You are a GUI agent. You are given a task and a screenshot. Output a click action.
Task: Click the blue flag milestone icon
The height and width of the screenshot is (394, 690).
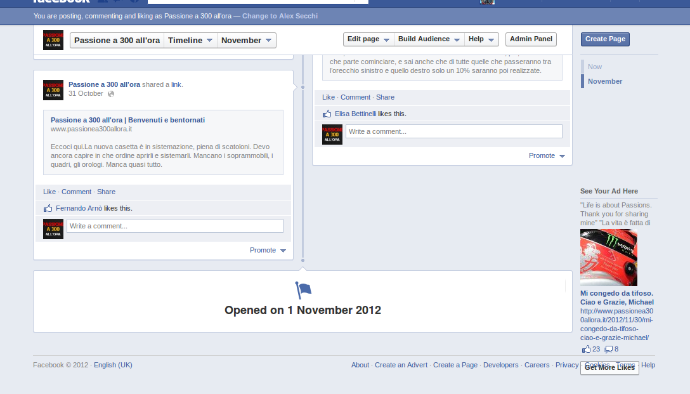(303, 291)
